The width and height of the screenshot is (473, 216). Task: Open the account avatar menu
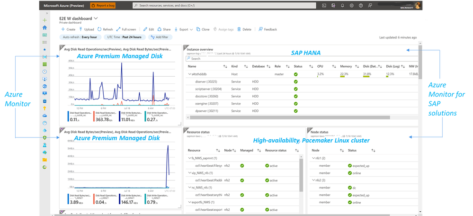point(418,5)
